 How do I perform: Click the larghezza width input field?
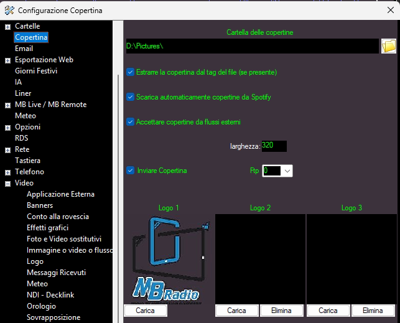tap(274, 146)
